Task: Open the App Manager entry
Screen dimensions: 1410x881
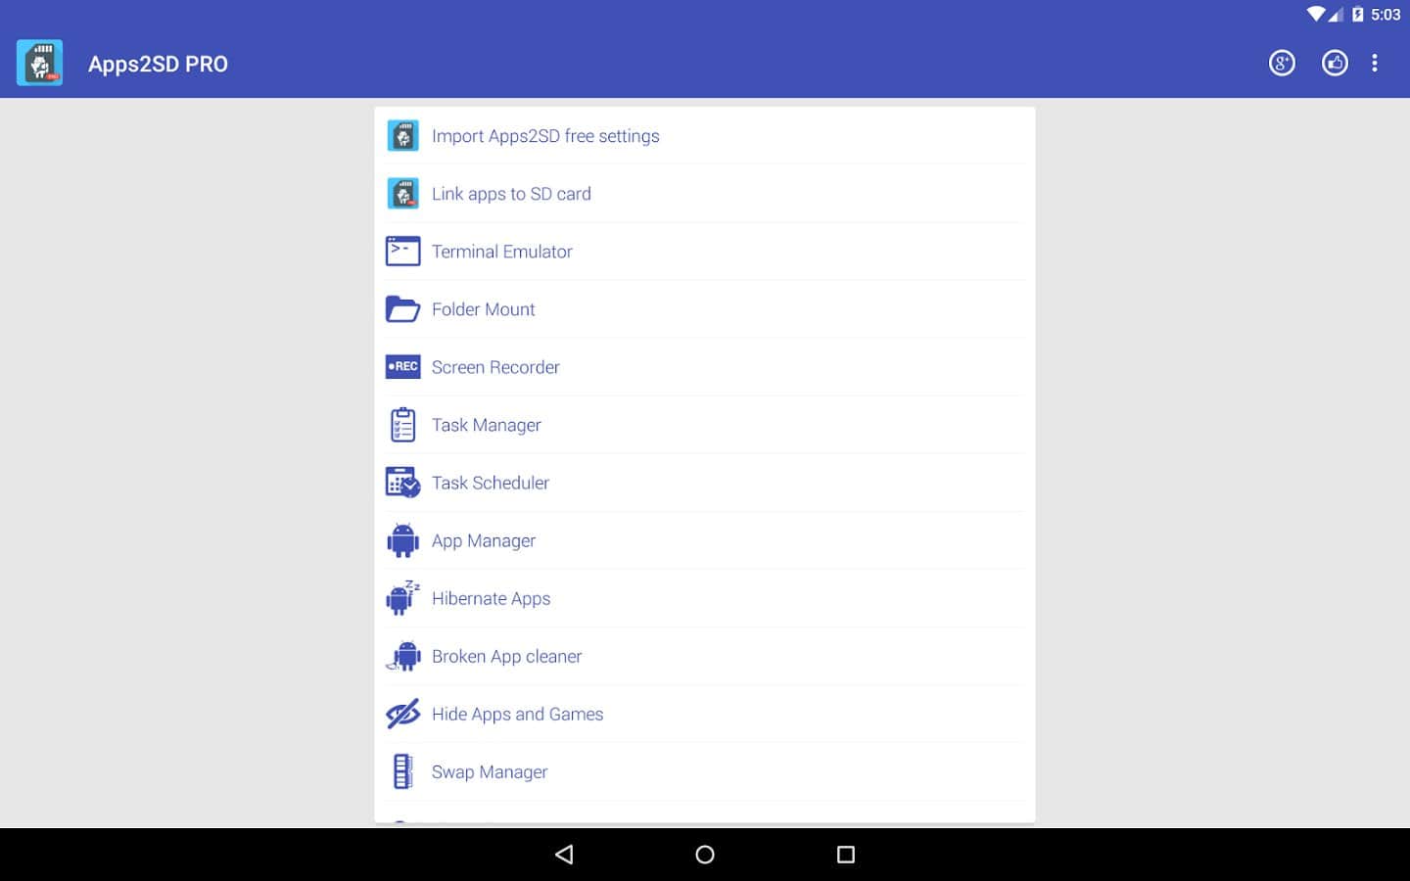Action: pos(484,540)
